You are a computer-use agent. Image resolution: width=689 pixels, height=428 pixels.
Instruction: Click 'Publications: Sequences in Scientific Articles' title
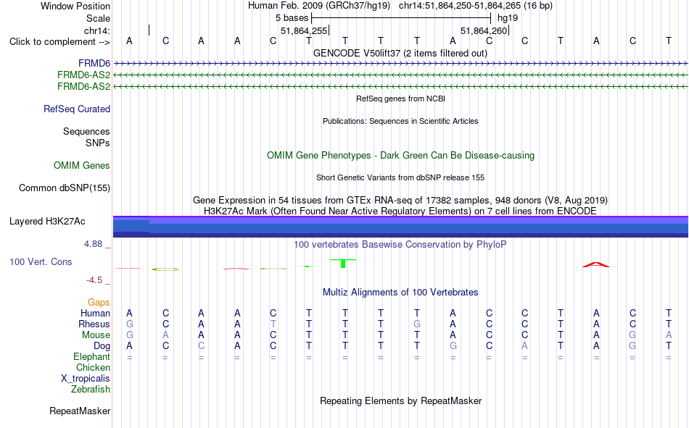click(x=400, y=121)
